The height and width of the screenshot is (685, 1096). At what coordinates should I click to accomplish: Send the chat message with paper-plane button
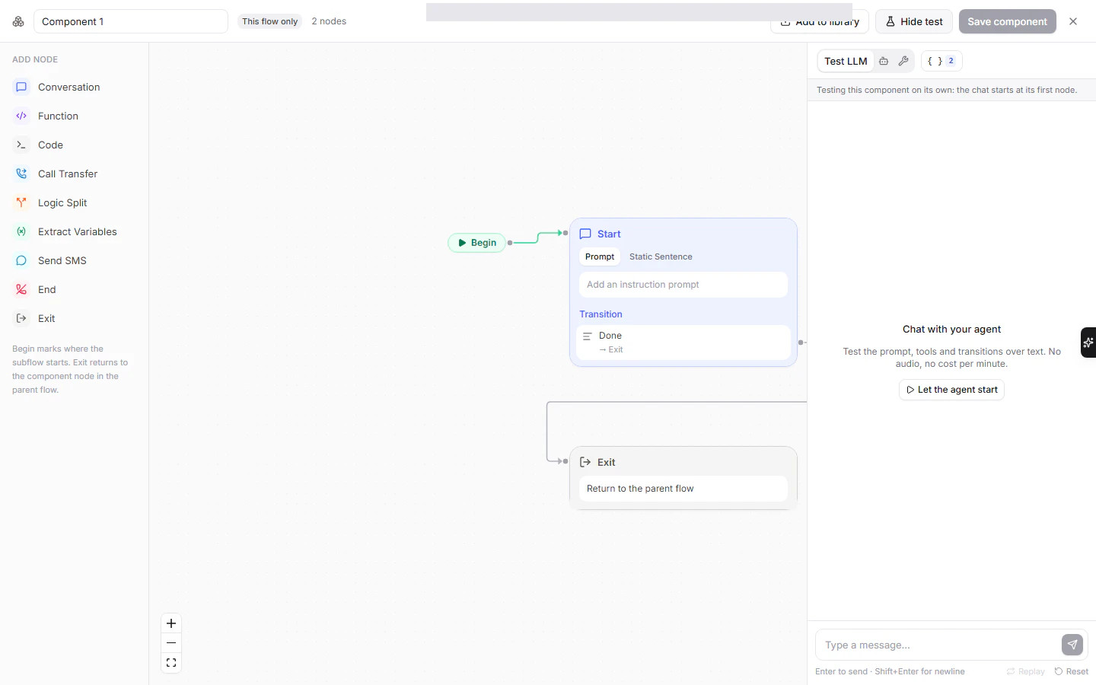click(x=1072, y=645)
